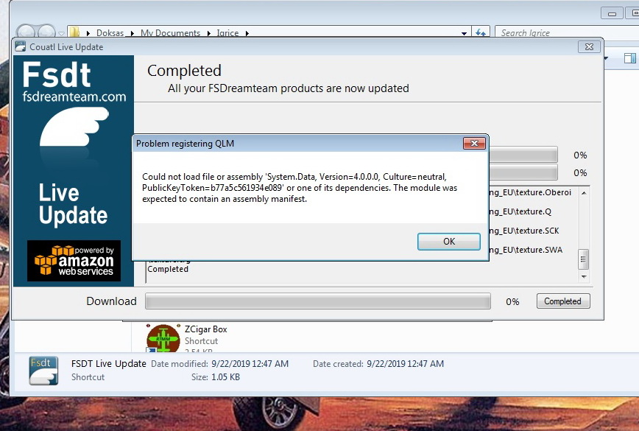Image resolution: width=639 pixels, height=431 pixels.
Task: Click the Size 1.05 KB value
Action: (225, 377)
